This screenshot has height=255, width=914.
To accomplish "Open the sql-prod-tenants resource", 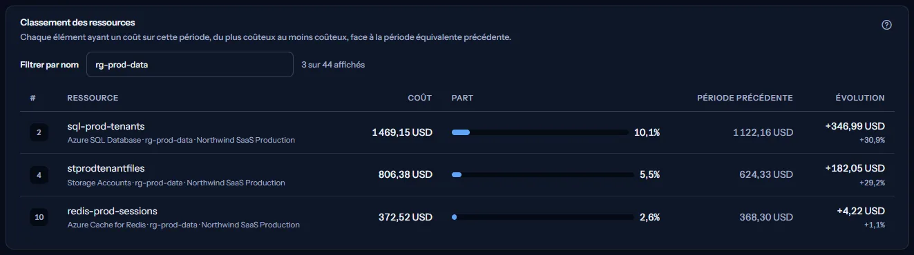I will tap(106, 126).
